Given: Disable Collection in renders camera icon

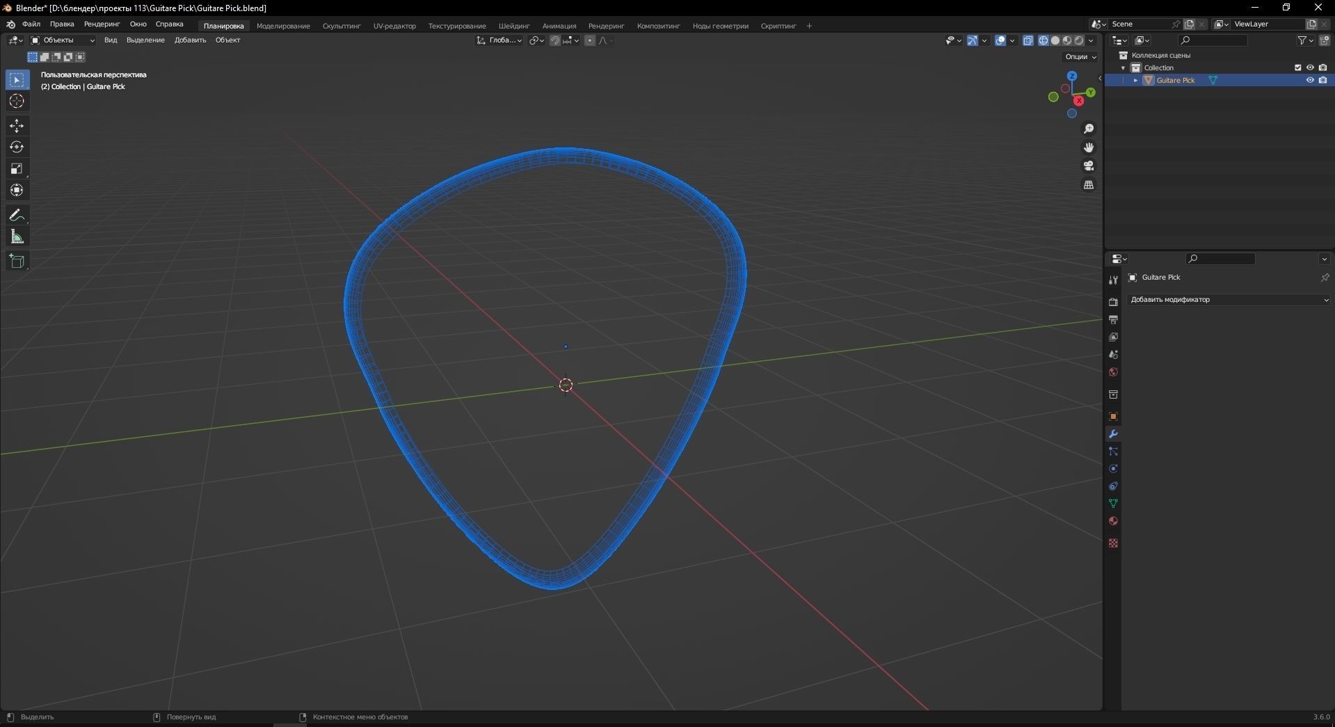Looking at the screenshot, I should click(1323, 67).
